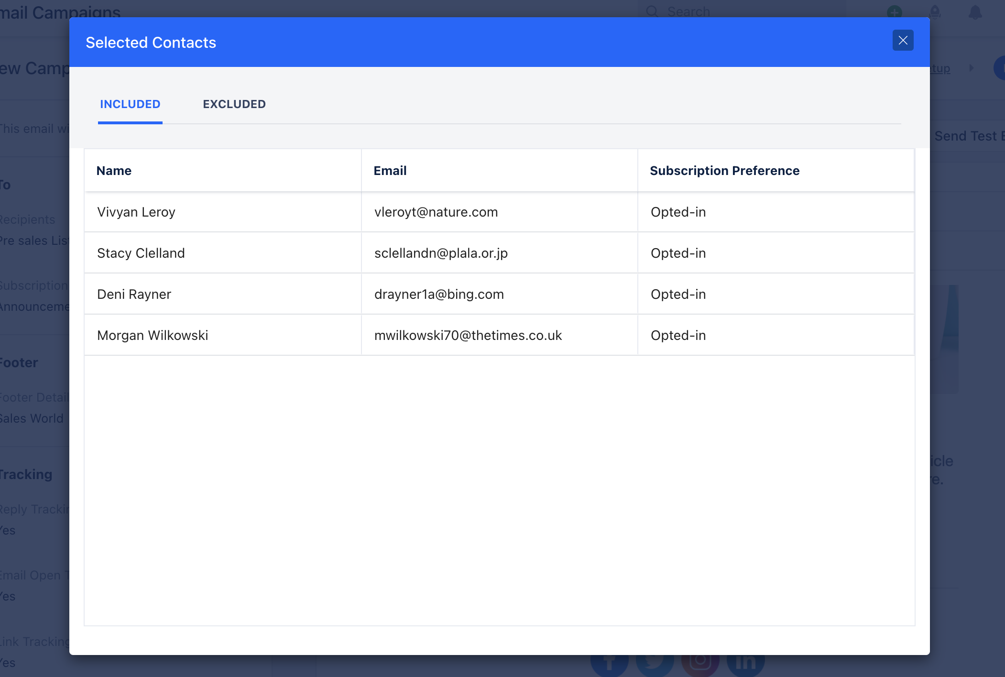
Task: Click email mwilkowski70@thetimes.co.uk
Action: pos(468,336)
